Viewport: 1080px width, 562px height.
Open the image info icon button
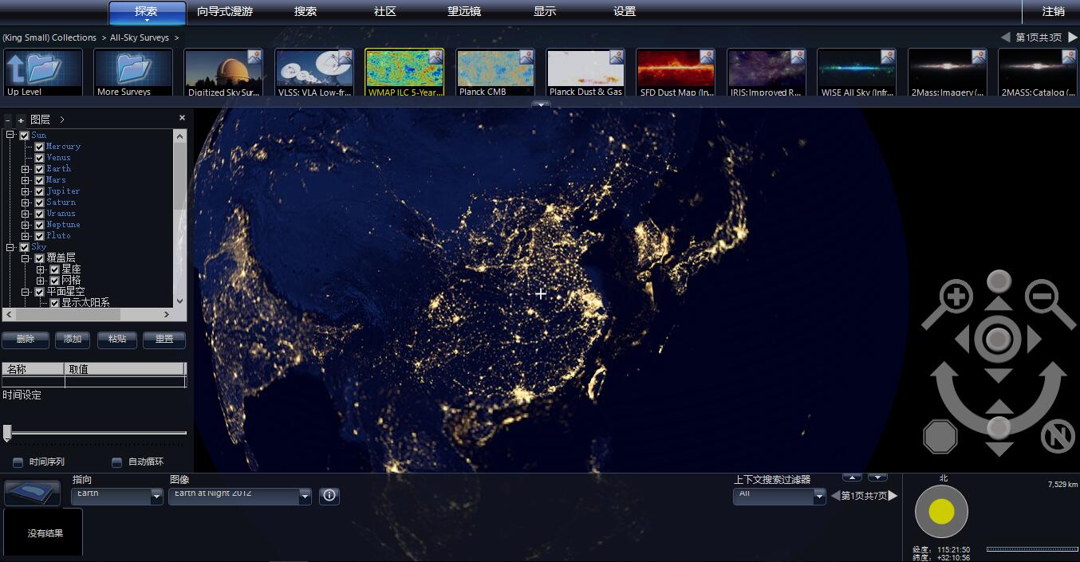pyautogui.click(x=329, y=496)
